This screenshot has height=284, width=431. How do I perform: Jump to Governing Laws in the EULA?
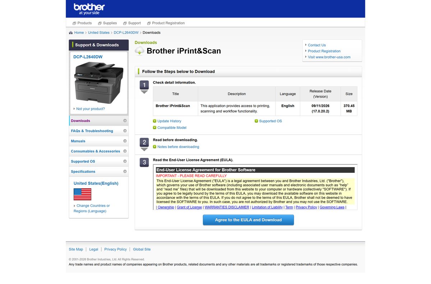click(332, 207)
